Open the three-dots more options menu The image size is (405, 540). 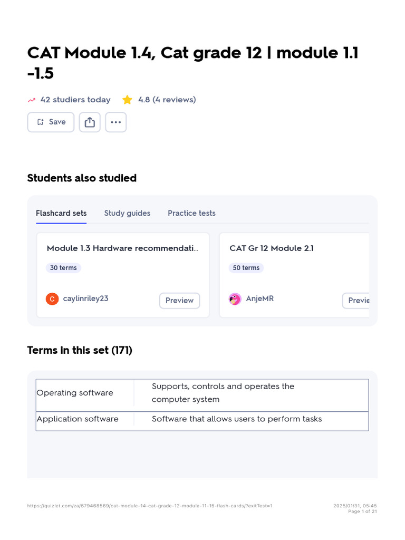point(116,122)
